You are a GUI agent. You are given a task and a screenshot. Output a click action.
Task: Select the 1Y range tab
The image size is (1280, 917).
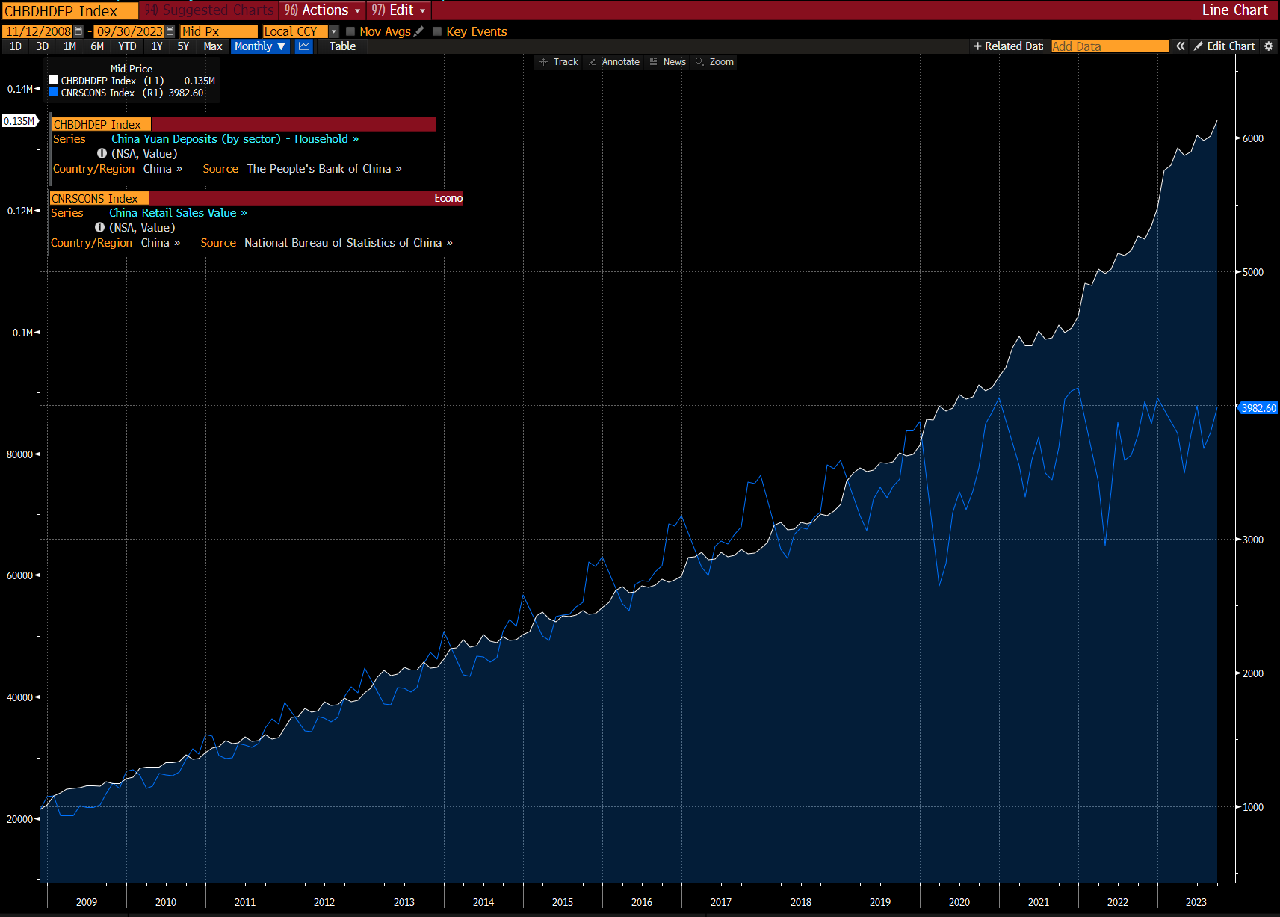tap(157, 46)
